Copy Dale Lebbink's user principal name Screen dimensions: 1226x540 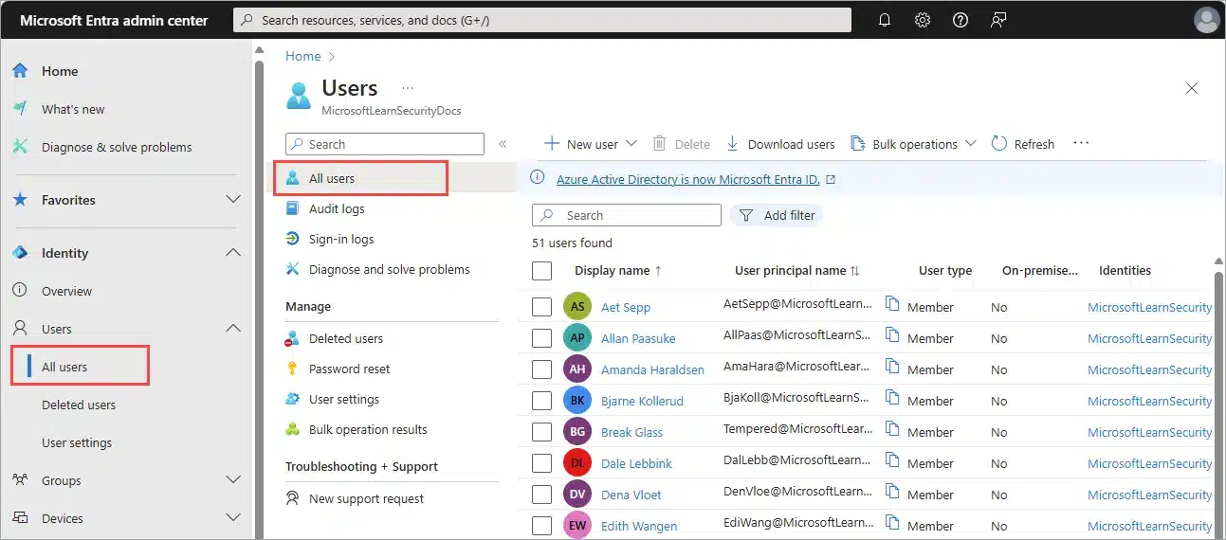[891, 460]
